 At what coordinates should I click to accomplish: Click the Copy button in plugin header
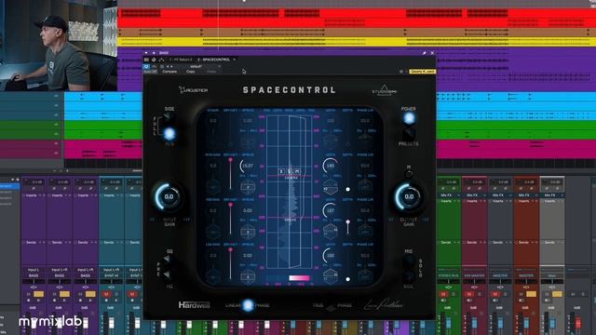tap(190, 72)
